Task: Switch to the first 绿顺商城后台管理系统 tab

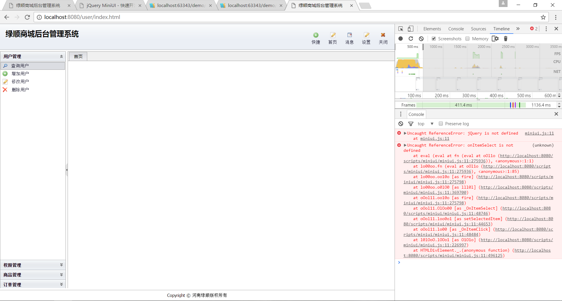Action: click(x=38, y=6)
